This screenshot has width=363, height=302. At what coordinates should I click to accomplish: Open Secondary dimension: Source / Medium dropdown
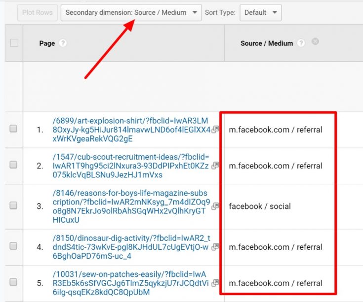[131, 12]
